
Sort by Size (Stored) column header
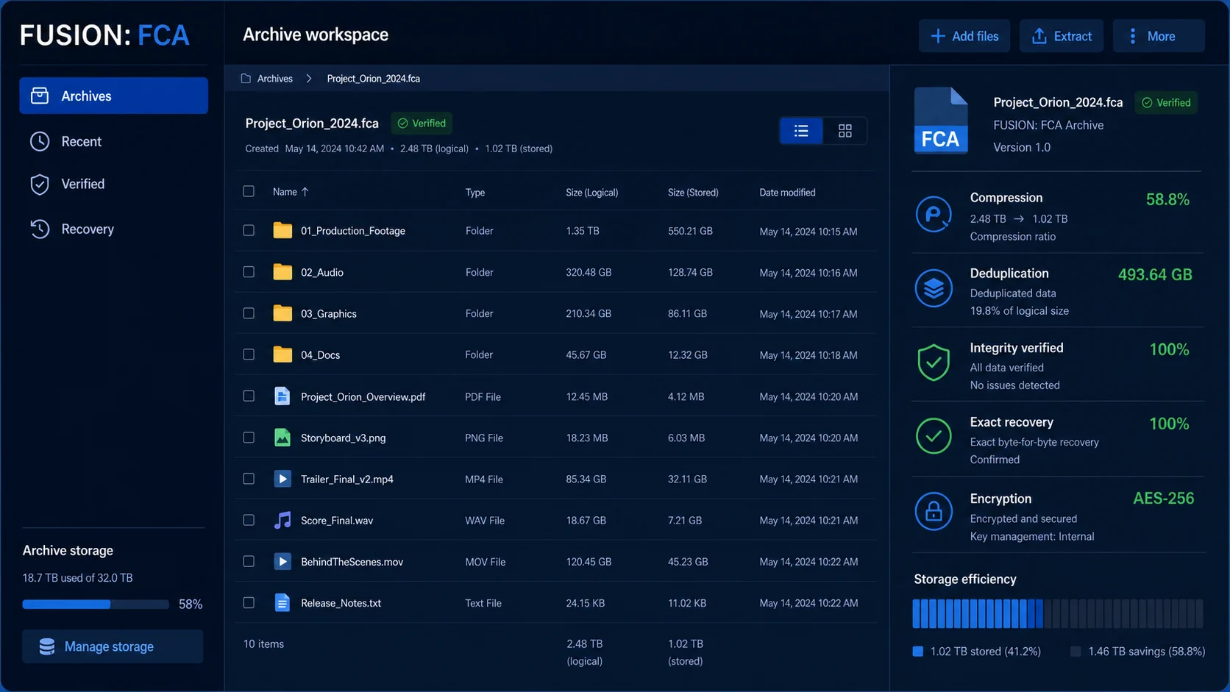click(x=693, y=192)
